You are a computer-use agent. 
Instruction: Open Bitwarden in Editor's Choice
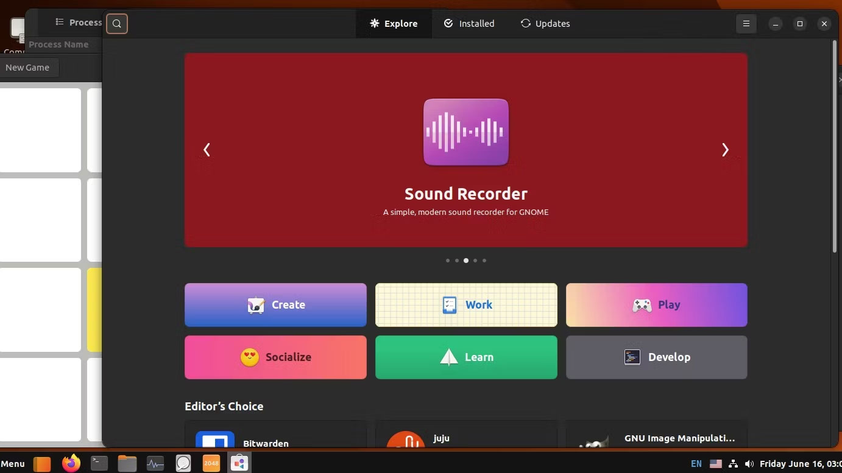point(275,434)
